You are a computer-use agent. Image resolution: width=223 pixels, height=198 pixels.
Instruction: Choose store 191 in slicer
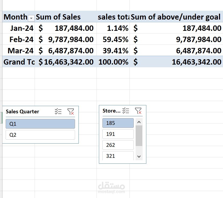pos(118,134)
